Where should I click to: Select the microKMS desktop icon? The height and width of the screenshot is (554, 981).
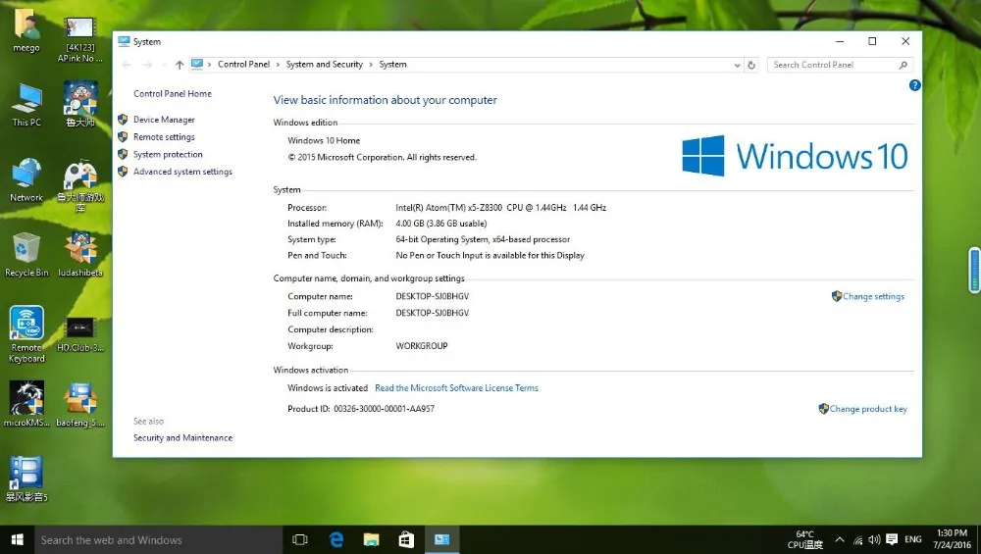click(x=26, y=405)
